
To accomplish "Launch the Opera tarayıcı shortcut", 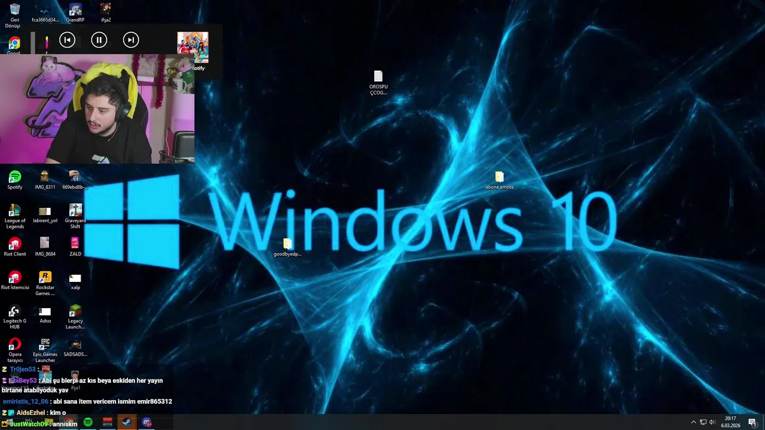I will (14, 351).
